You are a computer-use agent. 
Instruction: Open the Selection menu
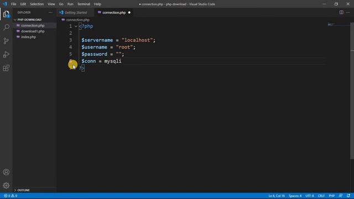tap(37, 4)
